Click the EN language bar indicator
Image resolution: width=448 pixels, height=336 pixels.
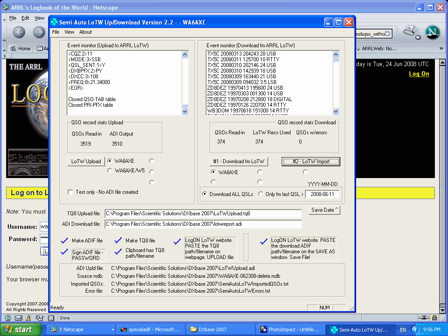(x=402, y=330)
